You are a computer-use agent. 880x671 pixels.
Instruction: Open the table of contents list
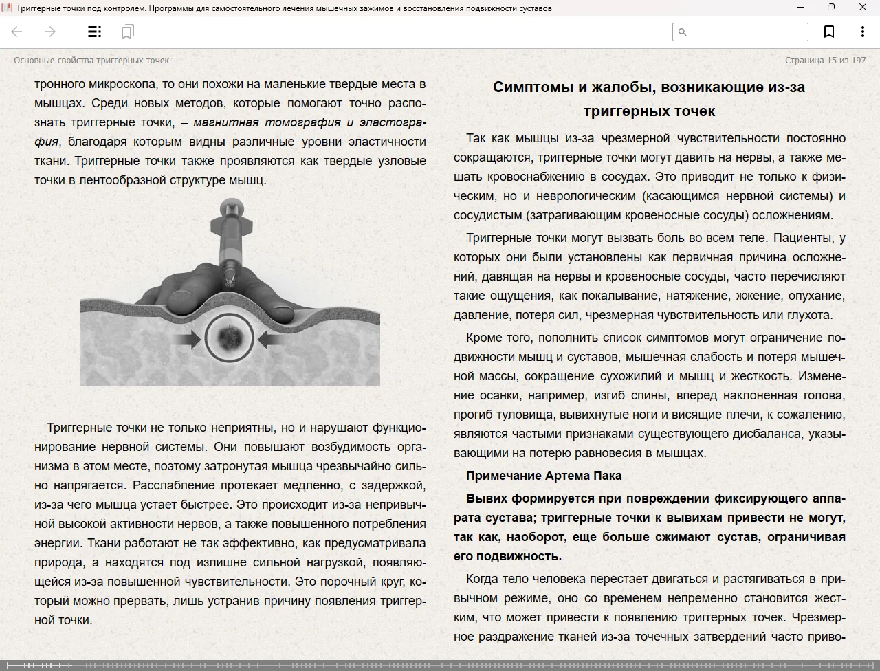tap(94, 32)
